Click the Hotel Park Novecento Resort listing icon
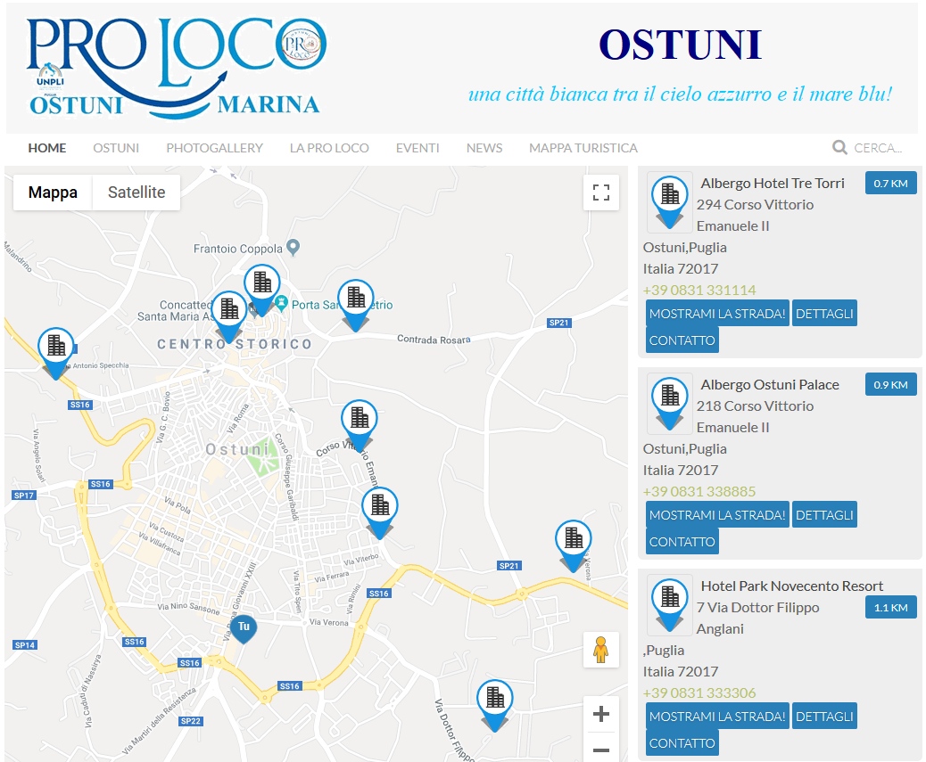This screenshot has height=762, width=926. point(670,604)
